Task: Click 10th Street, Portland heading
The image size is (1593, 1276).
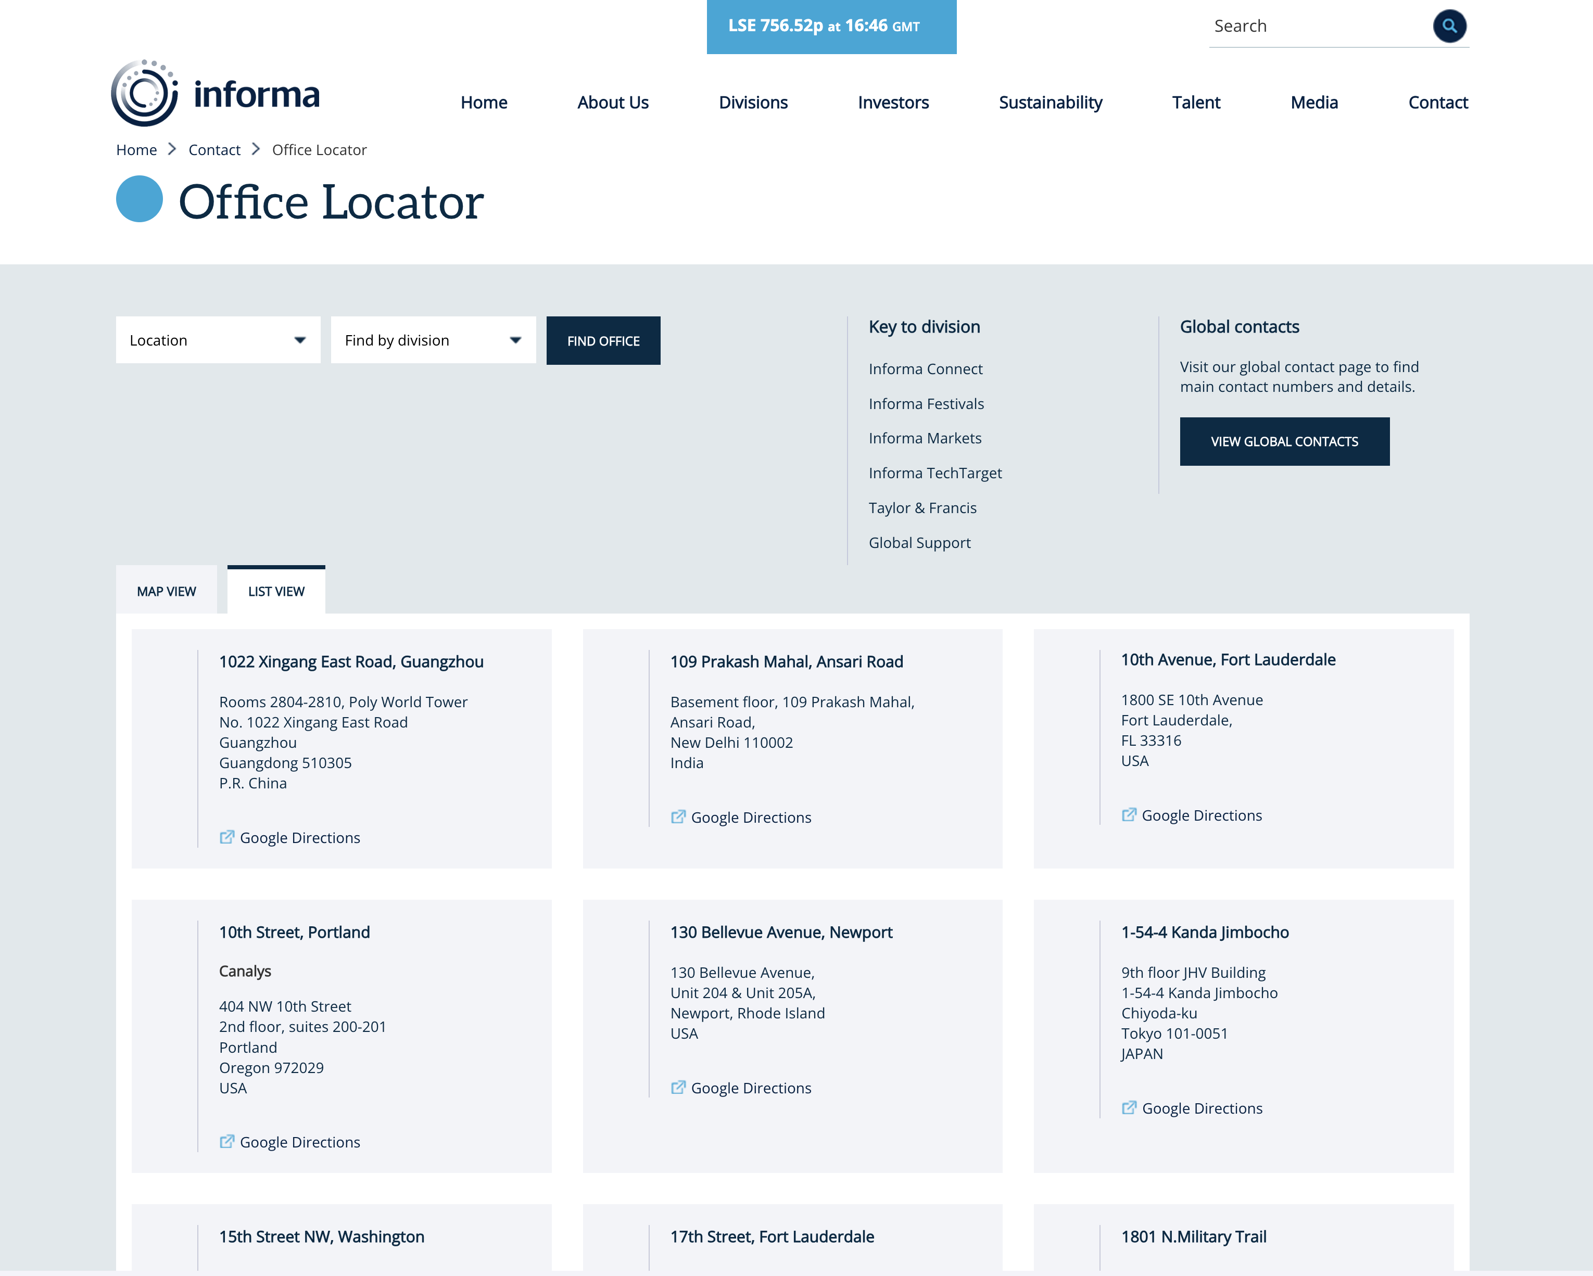Action: pyautogui.click(x=294, y=932)
